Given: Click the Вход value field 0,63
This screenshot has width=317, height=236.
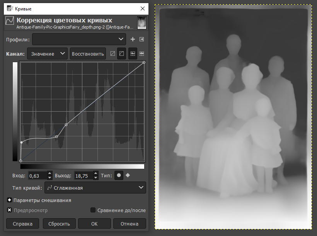Looking at the screenshot, I should (38, 176).
